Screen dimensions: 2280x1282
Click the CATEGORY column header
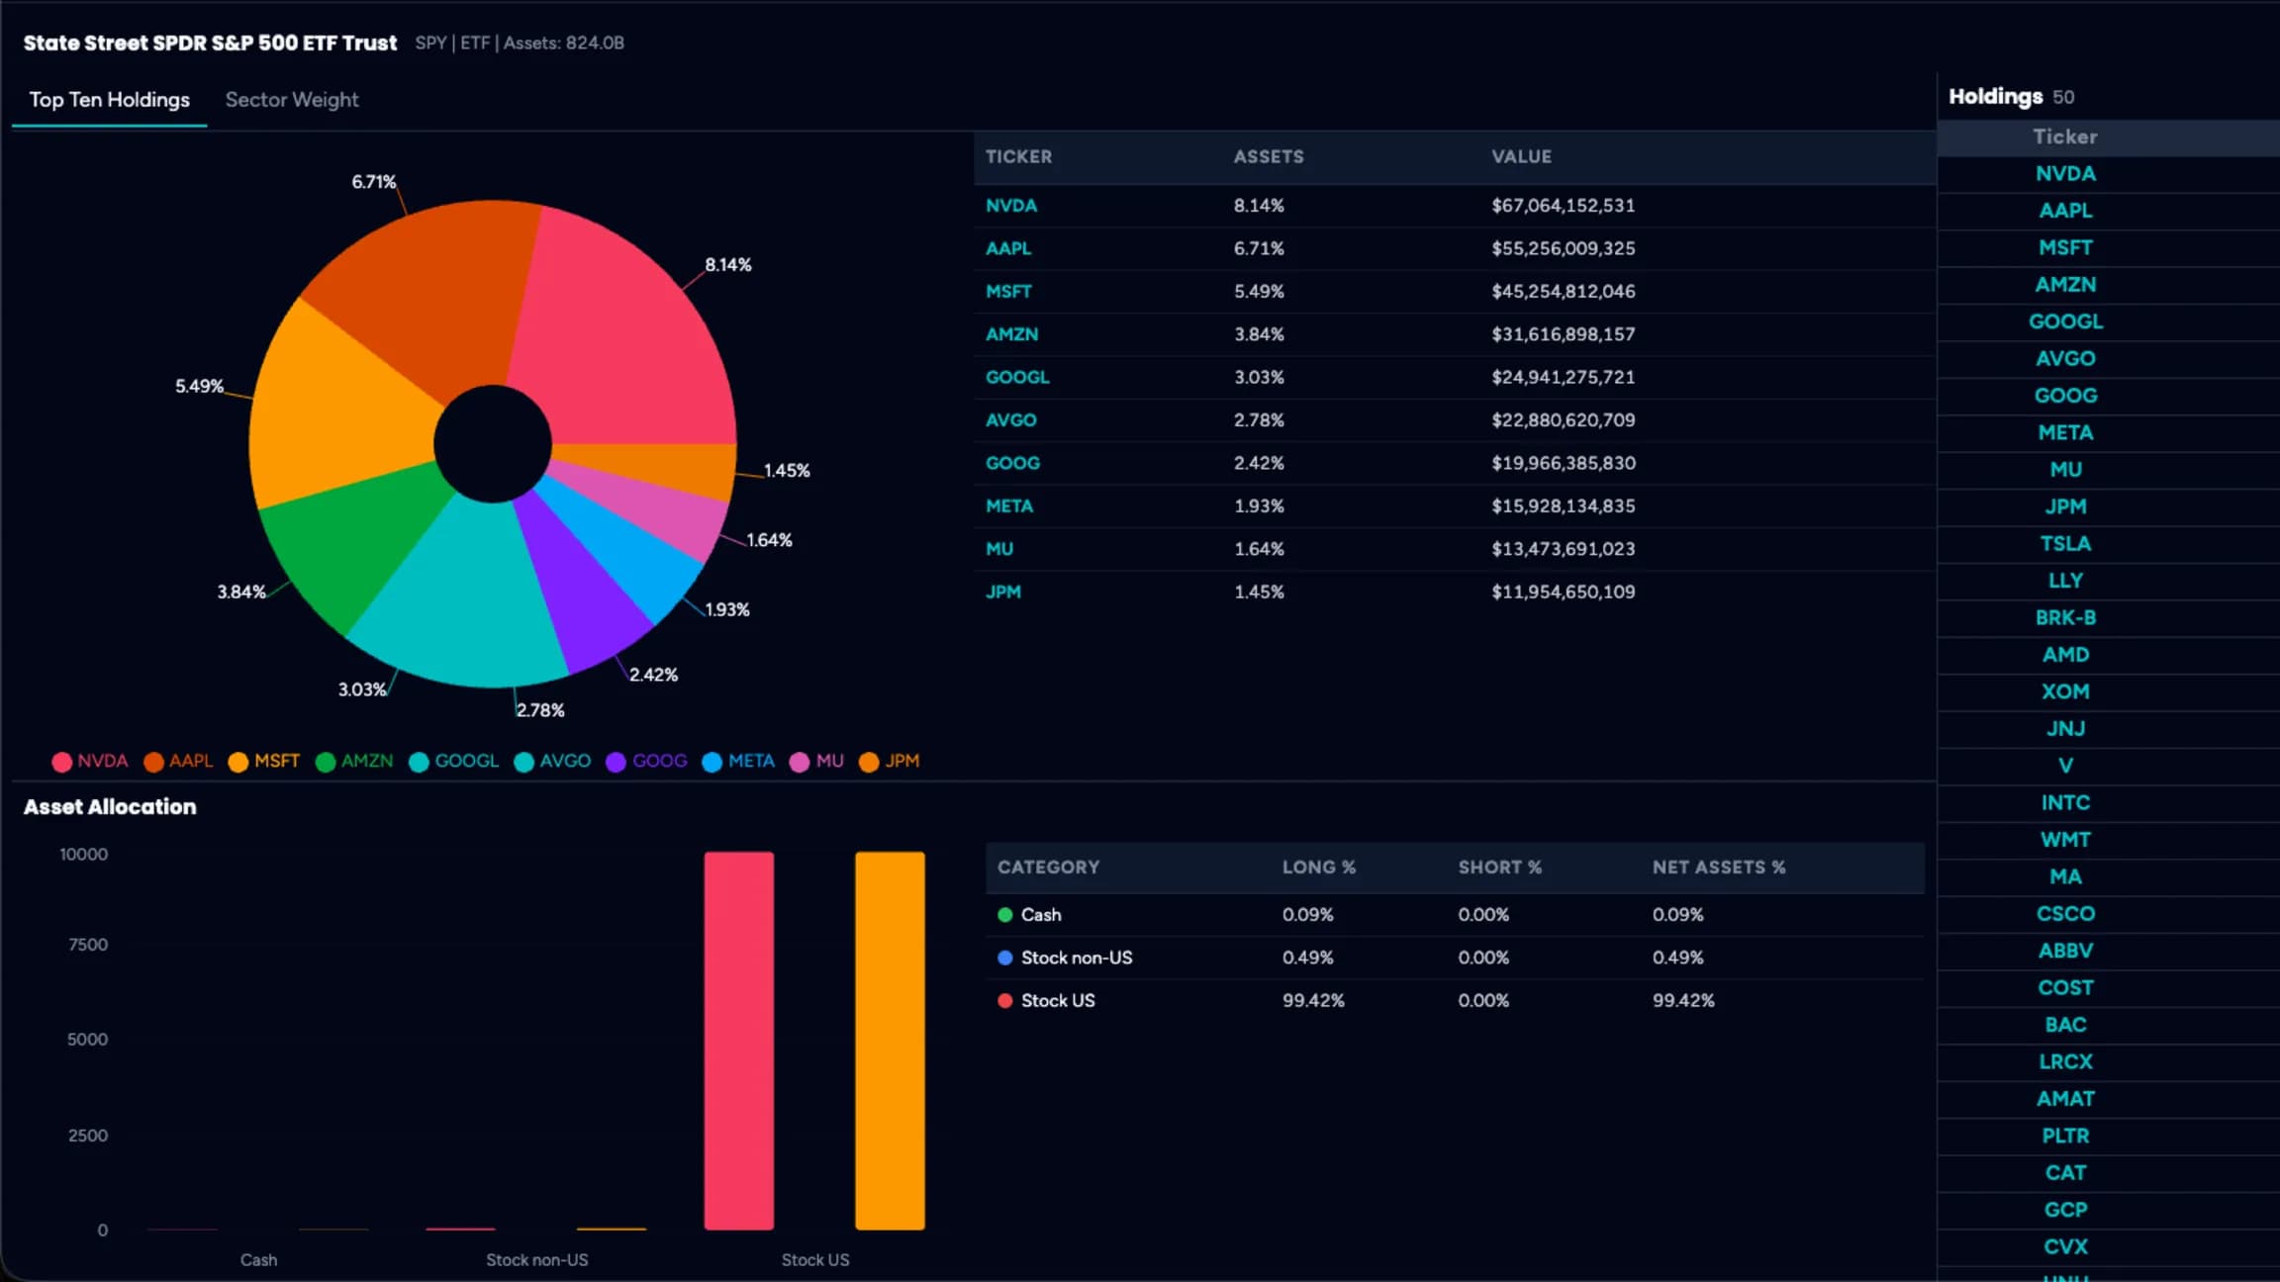[x=1048, y=868]
